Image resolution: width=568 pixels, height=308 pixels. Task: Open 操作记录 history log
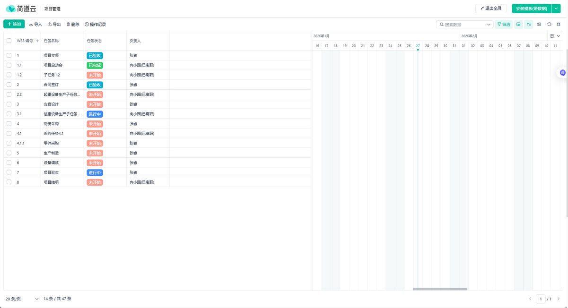pyautogui.click(x=95, y=24)
